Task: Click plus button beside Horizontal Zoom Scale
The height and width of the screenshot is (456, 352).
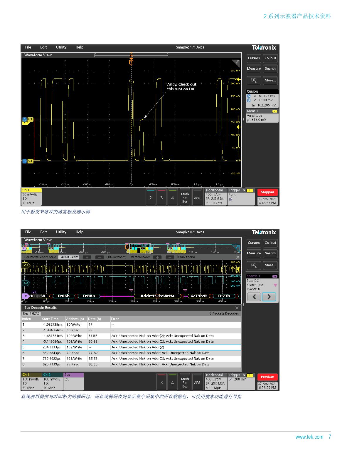Action: [x=87, y=257]
